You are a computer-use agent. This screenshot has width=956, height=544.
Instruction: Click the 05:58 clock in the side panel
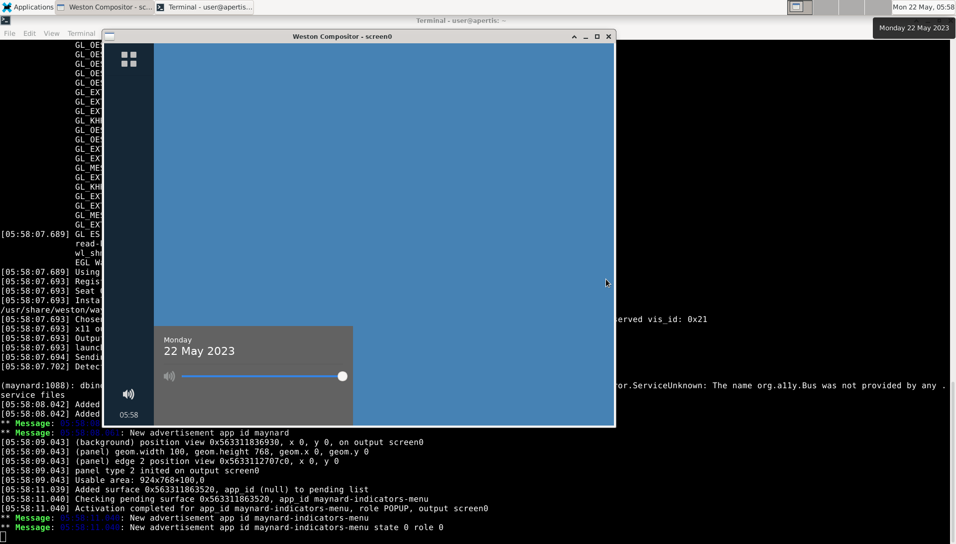tap(128, 415)
